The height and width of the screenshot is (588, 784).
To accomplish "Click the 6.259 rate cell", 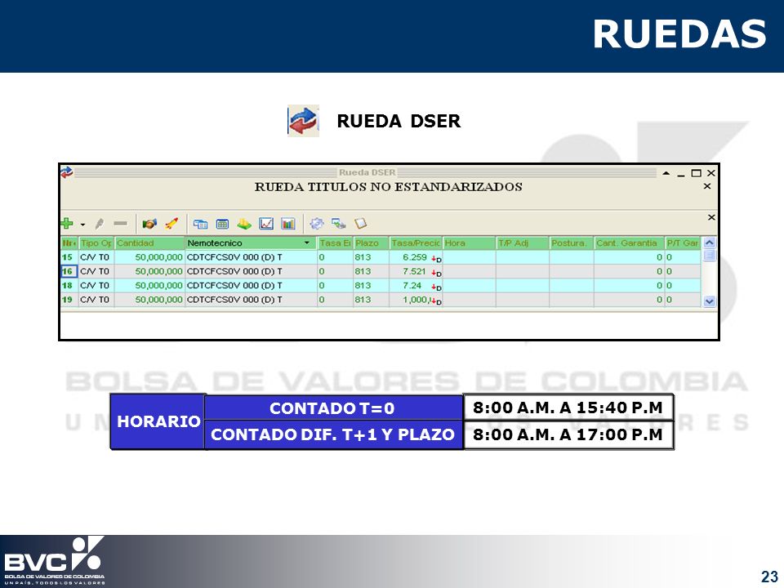I will tap(415, 257).
